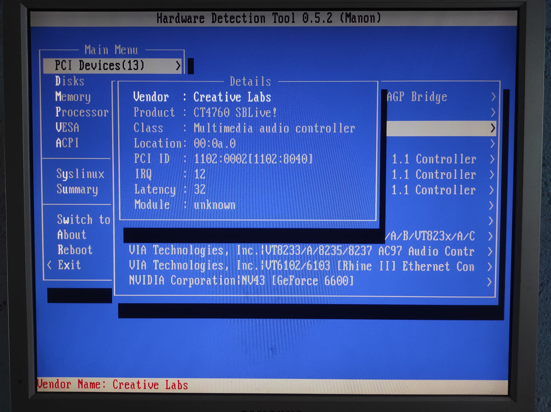Expand the AGP Bridge row arrow
Viewport: 551px width, 412px height.
[x=493, y=97]
